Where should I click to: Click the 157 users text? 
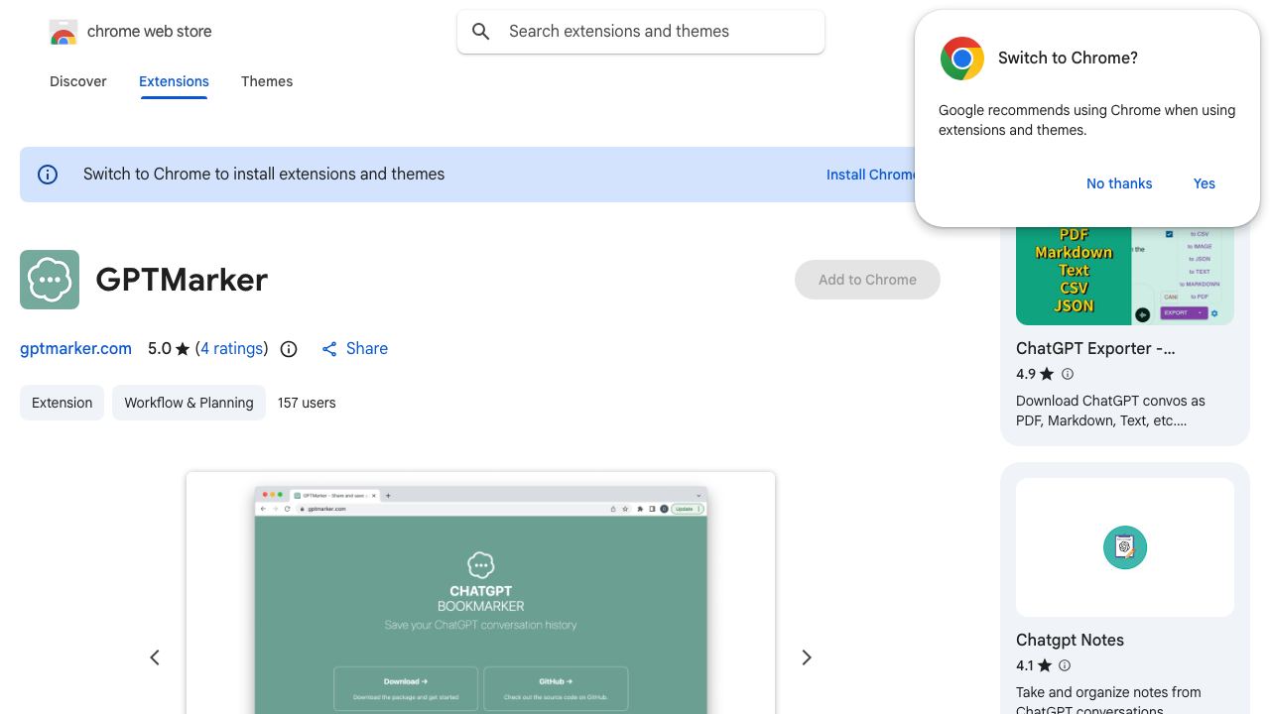(307, 403)
